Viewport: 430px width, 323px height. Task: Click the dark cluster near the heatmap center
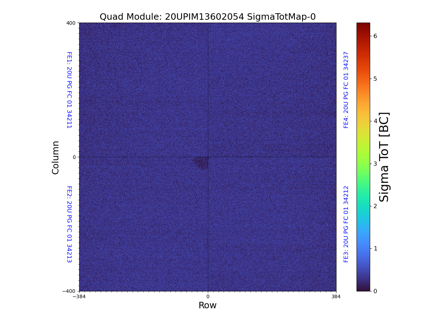(x=201, y=163)
